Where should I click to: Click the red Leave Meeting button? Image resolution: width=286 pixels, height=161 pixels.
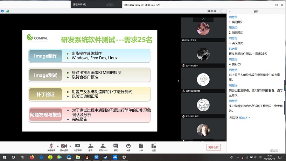214,147
